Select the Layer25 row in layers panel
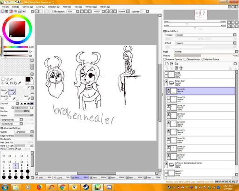The image size is (239, 191). [x=201, y=99]
